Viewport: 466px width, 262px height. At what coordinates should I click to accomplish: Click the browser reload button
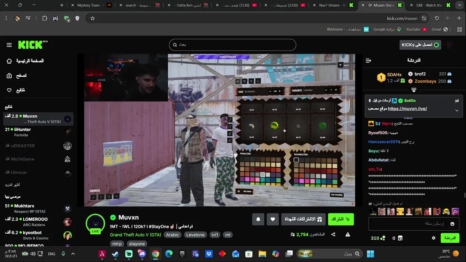pyautogui.click(x=437, y=18)
